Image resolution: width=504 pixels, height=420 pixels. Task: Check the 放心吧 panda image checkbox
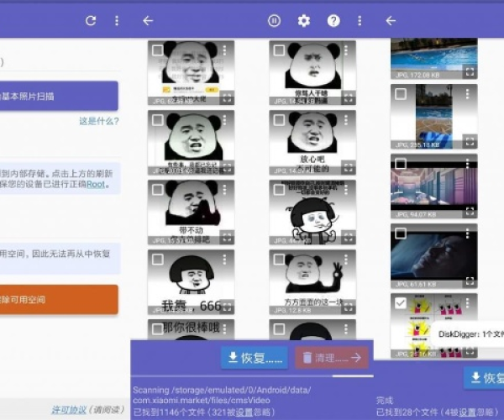point(279,120)
